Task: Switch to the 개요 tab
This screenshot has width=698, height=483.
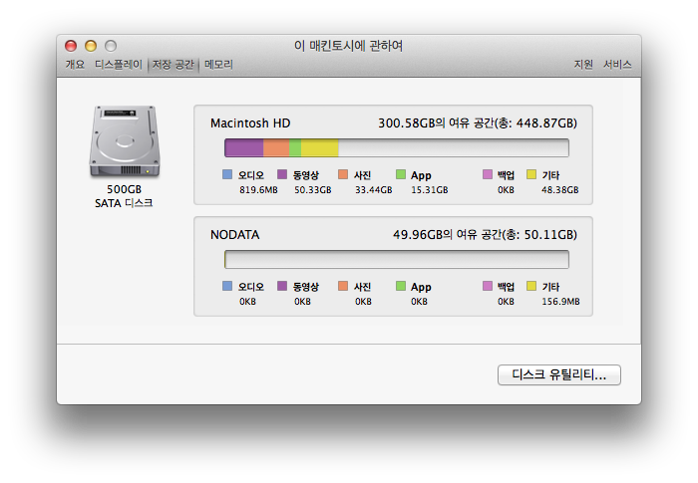Action: tap(75, 65)
